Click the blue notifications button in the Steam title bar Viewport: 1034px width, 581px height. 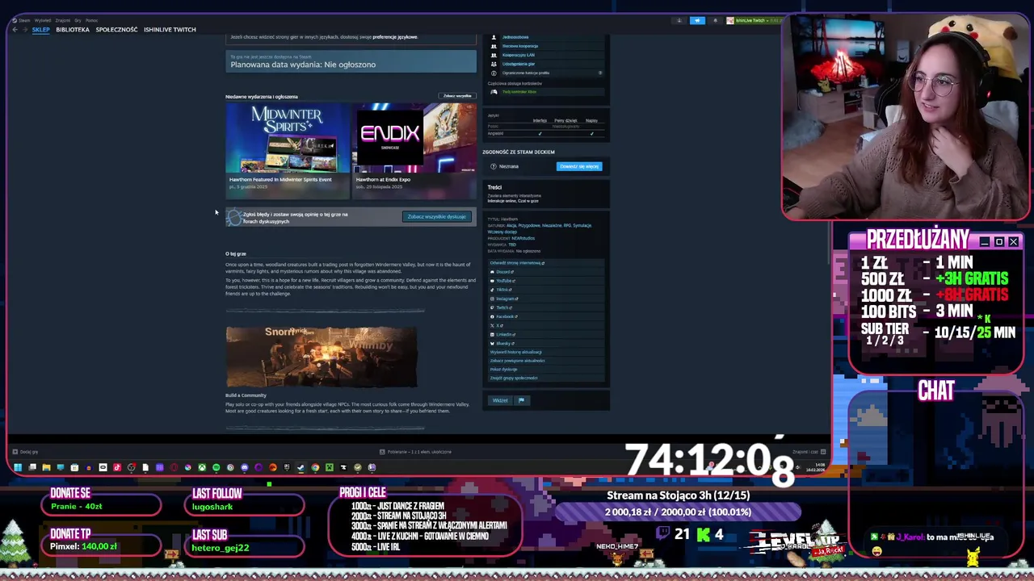pos(697,21)
